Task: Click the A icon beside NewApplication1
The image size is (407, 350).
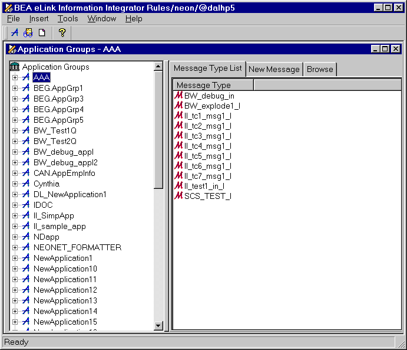Action: (26, 258)
